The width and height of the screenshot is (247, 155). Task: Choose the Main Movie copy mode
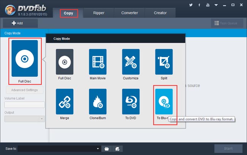[x=98, y=62]
